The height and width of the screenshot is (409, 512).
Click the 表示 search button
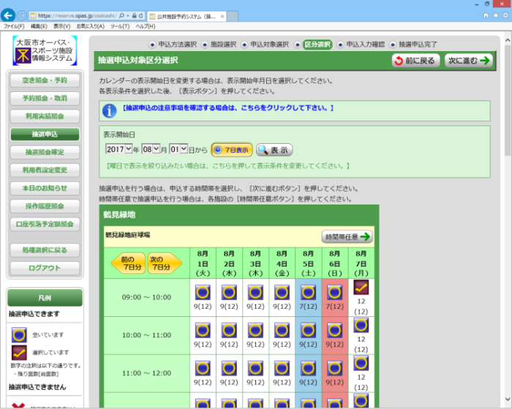click(274, 150)
